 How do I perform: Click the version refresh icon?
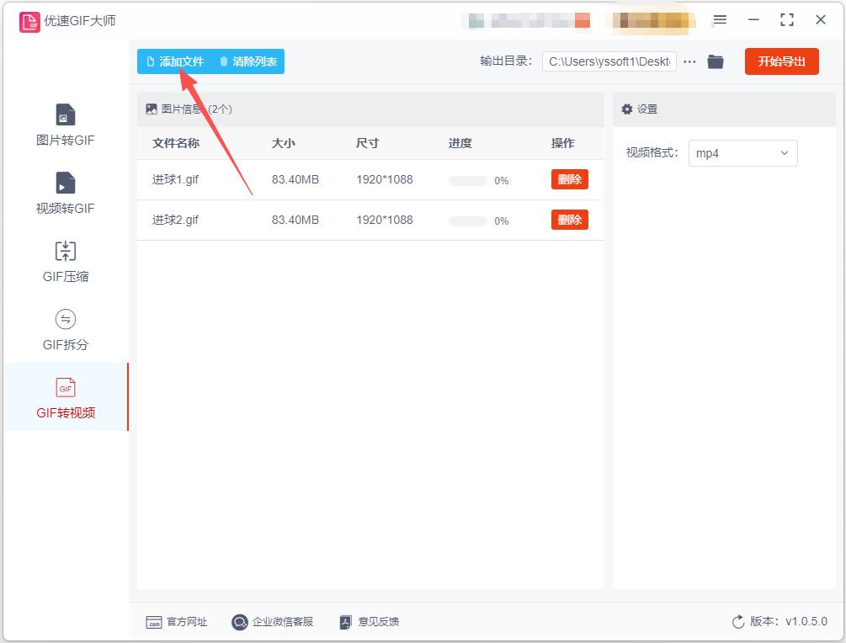738,622
